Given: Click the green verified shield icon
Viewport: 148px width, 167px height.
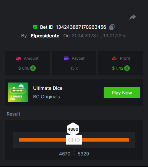Looking at the screenshot, I should (x=35, y=27).
